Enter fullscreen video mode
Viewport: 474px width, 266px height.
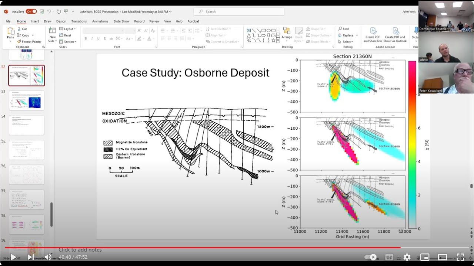[x=460, y=257]
